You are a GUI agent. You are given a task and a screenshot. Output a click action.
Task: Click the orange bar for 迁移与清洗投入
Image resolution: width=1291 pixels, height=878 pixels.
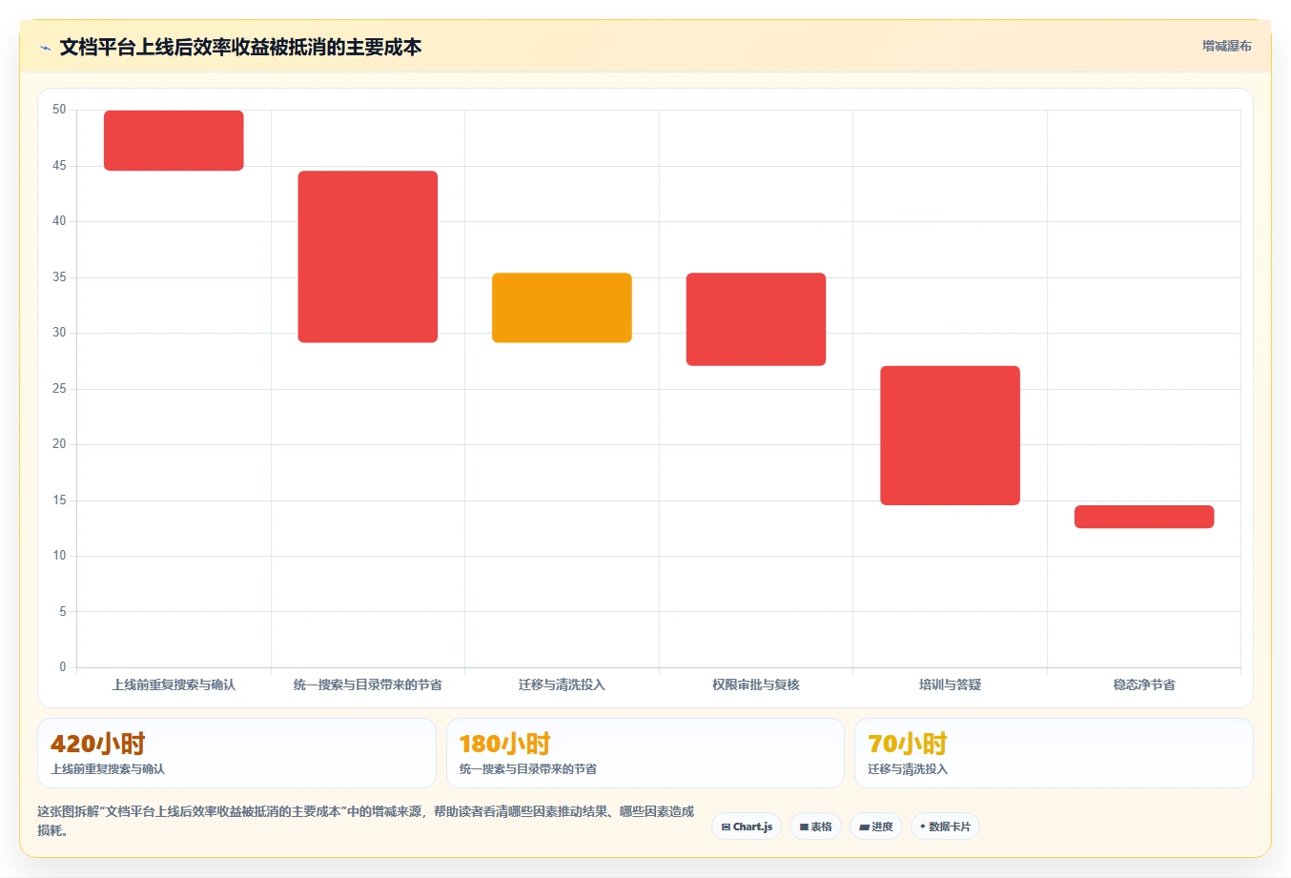click(562, 307)
